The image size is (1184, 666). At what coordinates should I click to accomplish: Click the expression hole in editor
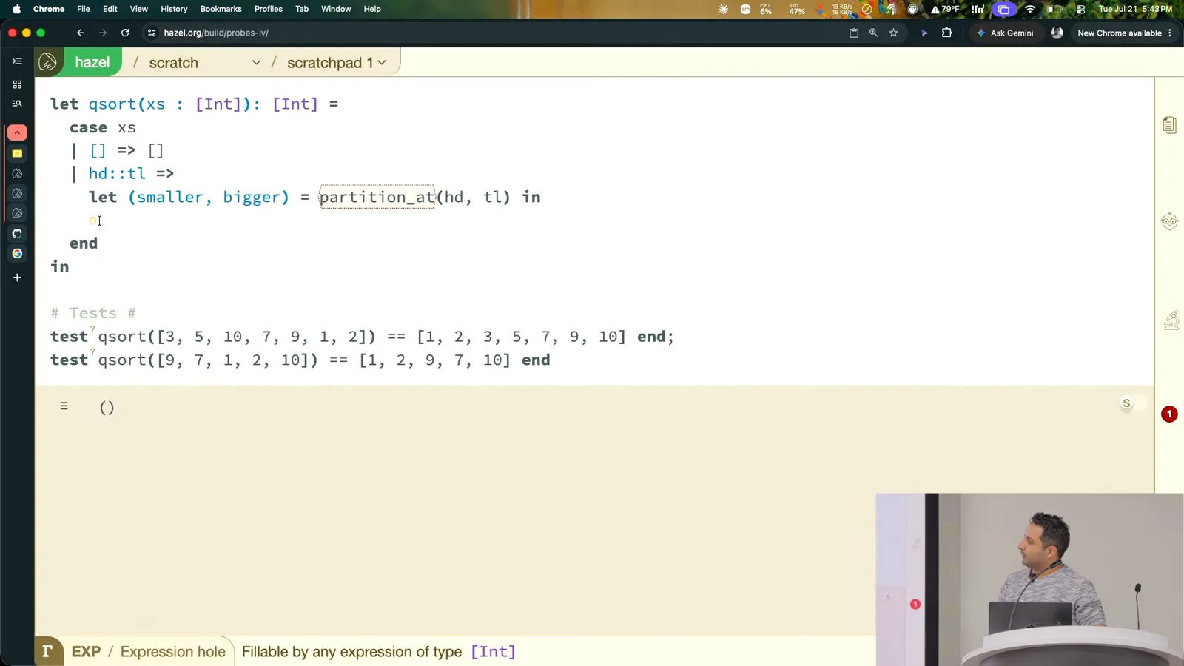pyautogui.click(x=93, y=221)
